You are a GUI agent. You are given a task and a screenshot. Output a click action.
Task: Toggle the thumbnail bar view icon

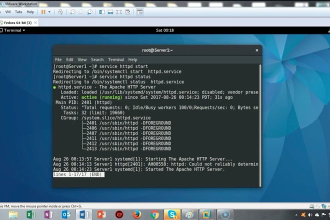(110, 12)
